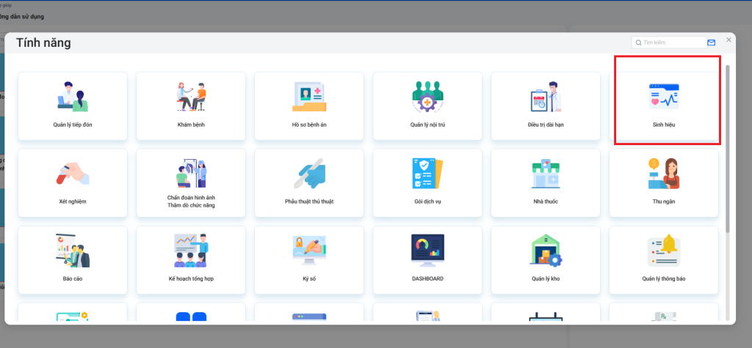This screenshot has width=752, height=348.
Task: Click the feature list vertical scrollbar
Action: 728,147
